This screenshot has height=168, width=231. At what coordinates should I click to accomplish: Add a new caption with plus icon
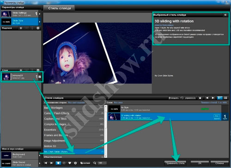point(21,28)
